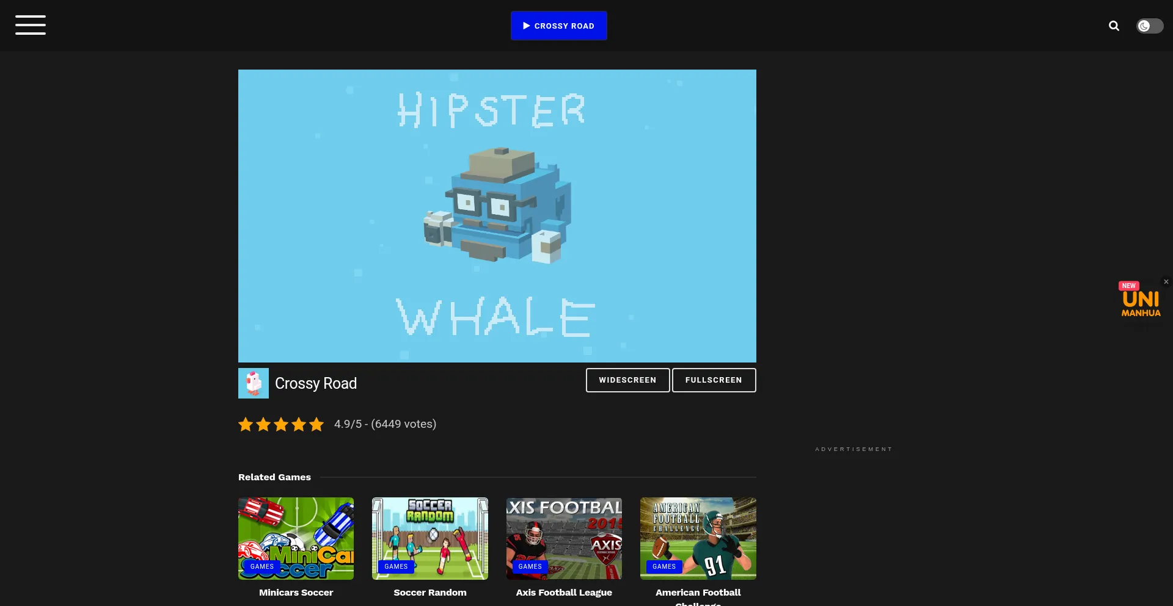This screenshot has height=606, width=1173.
Task: Click the Crossy Road play button
Action: (x=558, y=26)
